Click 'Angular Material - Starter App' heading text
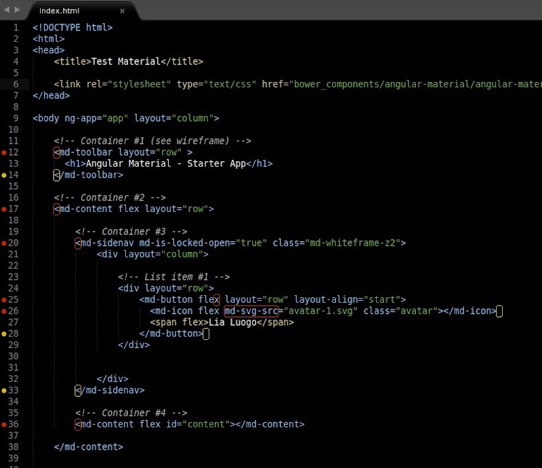 coord(166,163)
